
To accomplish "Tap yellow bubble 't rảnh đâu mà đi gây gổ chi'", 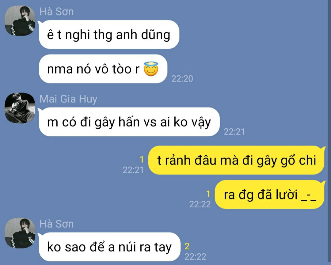I will pyautogui.click(x=236, y=160).
